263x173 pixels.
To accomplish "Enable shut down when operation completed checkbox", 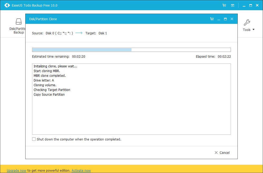I will 34,139.
